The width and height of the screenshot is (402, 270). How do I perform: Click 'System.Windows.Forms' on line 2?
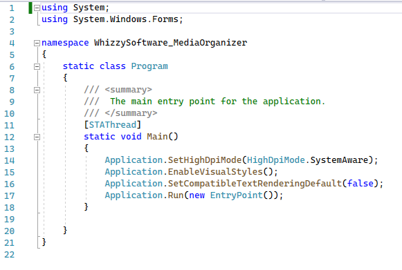coord(126,19)
